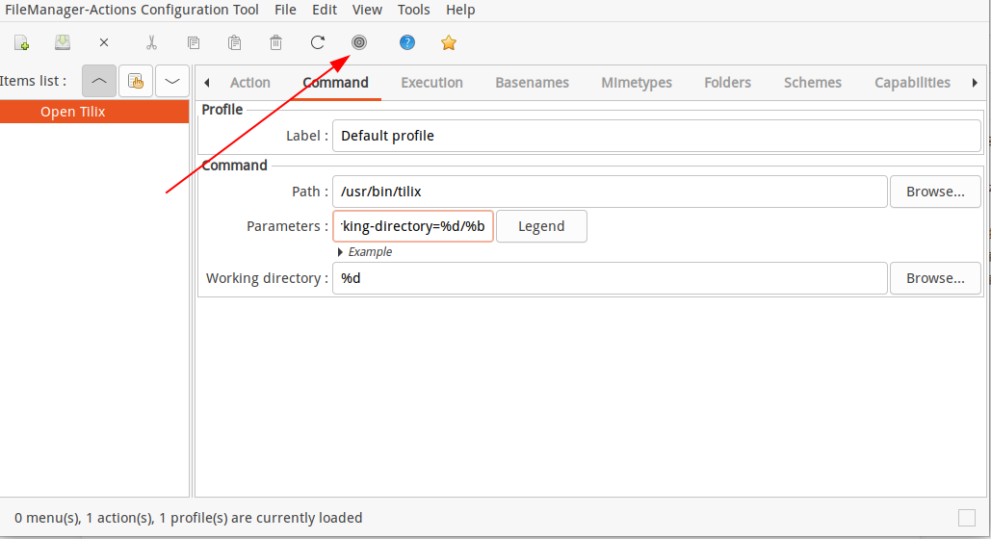The width and height of the screenshot is (991, 539).
Task: Click the Cut scissors icon
Action: tap(152, 43)
